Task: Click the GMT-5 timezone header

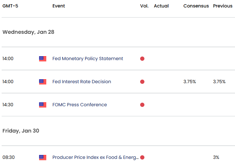Action: pyautogui.click(x=10, y=6)
